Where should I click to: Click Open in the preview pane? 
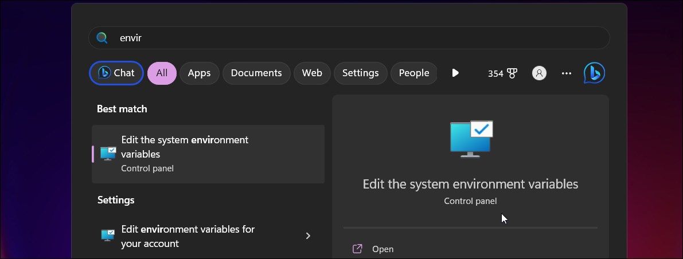[383, 249]
